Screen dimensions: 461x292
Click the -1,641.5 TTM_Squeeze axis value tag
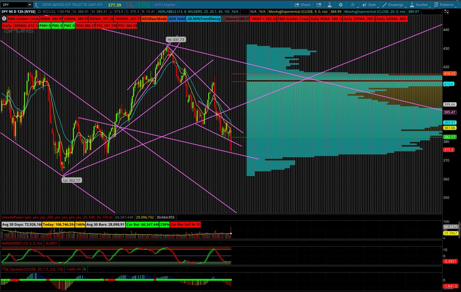click(x=450, y=286)
